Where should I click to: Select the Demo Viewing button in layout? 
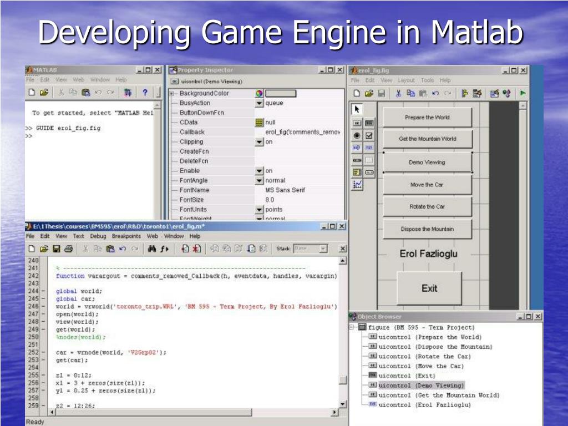(428, 163)
